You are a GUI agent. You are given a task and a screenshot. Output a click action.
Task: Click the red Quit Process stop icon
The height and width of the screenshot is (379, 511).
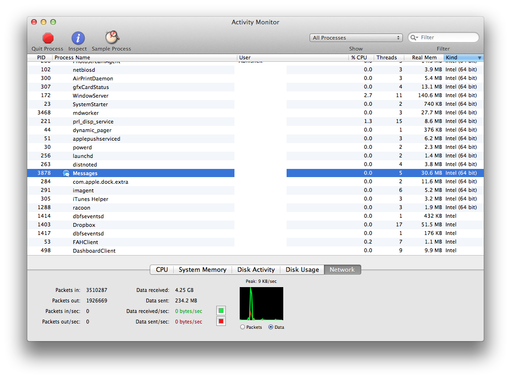coord(48,38)
